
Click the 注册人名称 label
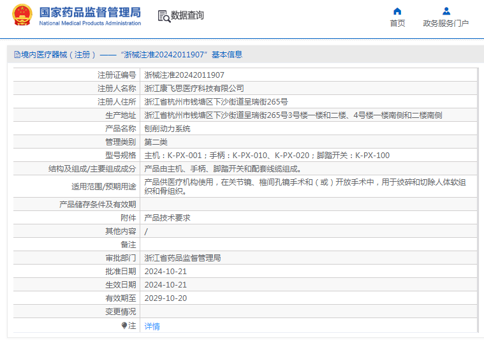(117, 89)
